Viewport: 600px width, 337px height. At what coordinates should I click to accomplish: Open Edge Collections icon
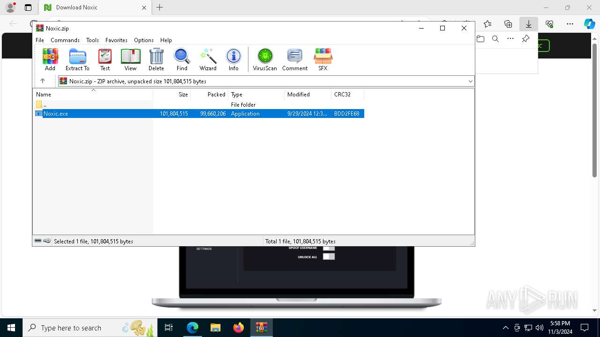pos(508,24)
